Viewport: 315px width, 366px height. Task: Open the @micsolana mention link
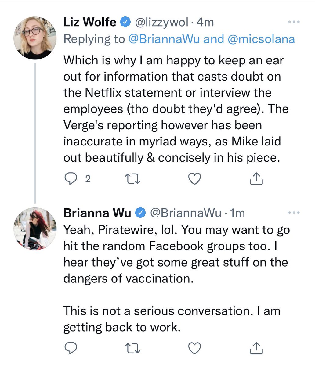261,39
